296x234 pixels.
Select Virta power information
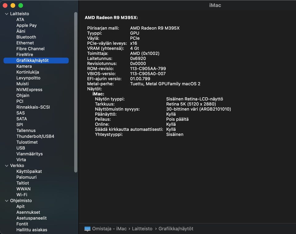[x=21, y=160]
